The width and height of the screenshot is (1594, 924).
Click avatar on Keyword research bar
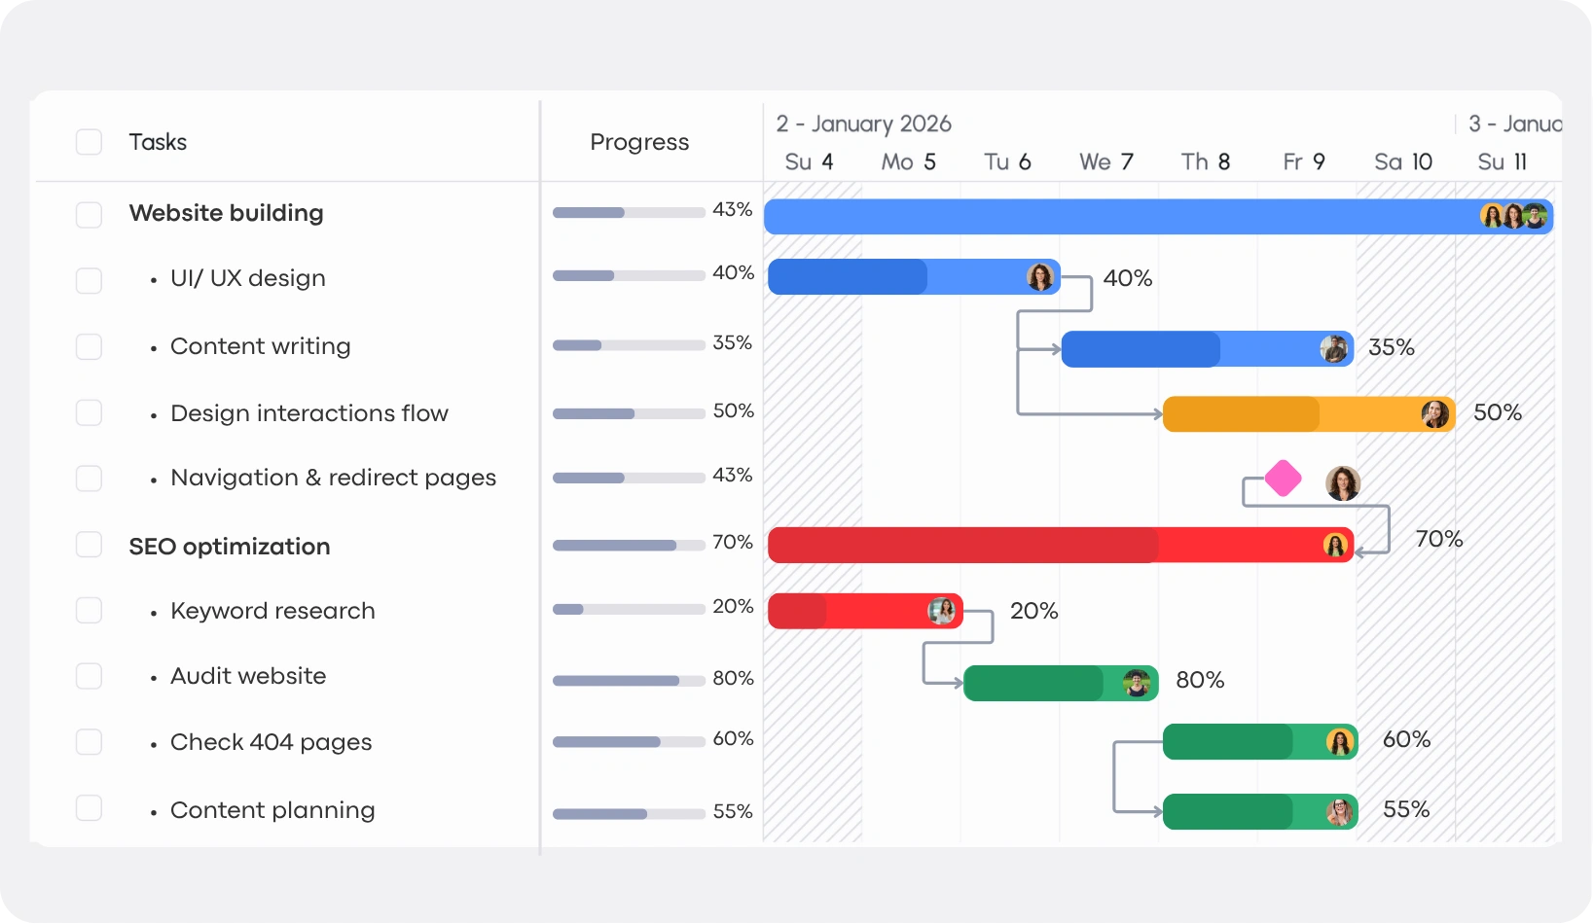941,611
